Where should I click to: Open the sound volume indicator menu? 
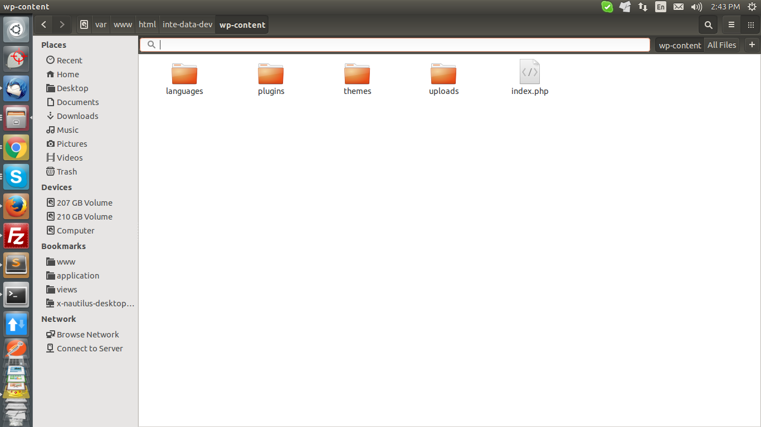click(x=696, y=7)
